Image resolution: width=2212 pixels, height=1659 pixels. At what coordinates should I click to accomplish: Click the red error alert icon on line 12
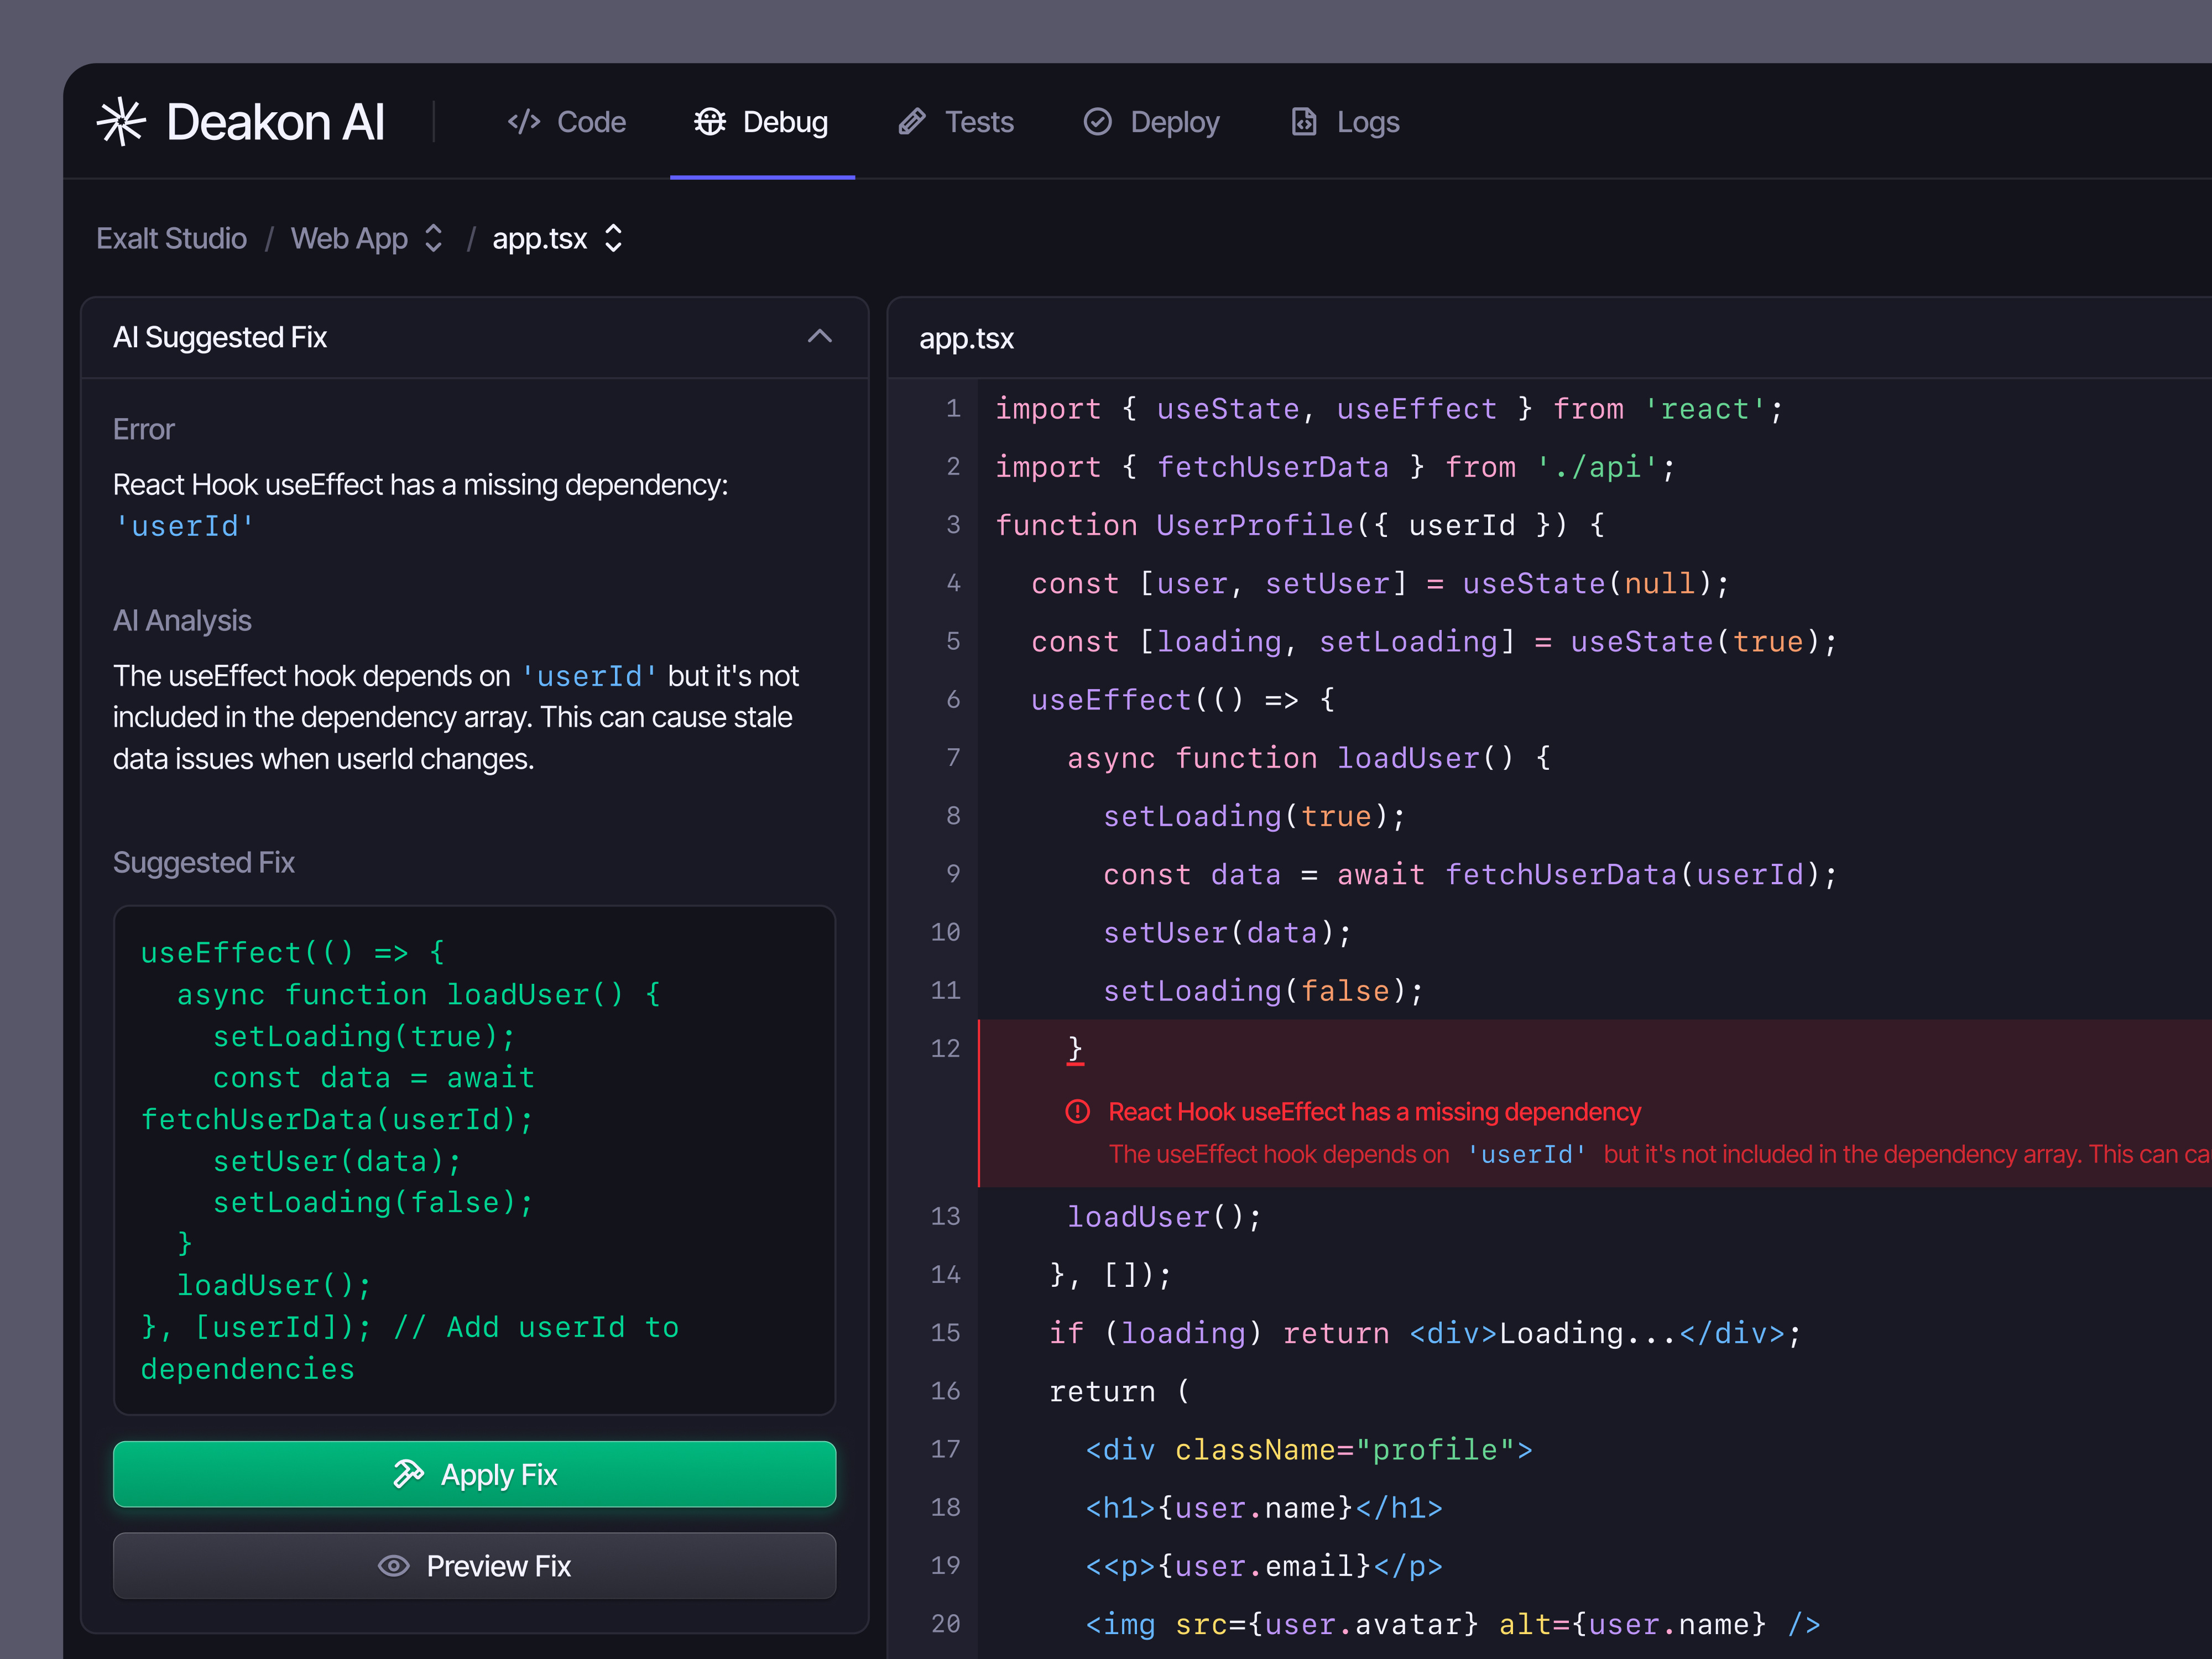point(1077,1111)
